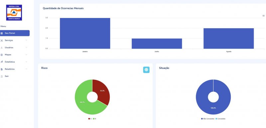This screenshot has height=128, width=266.
Task: Click the Risco card title
Action: click(x=44, y=68)
